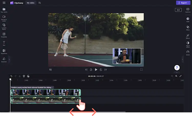This screenshot has width=192, height=116.
Task: Enter fullscreen preview
Action: click(x=141, y=70)
